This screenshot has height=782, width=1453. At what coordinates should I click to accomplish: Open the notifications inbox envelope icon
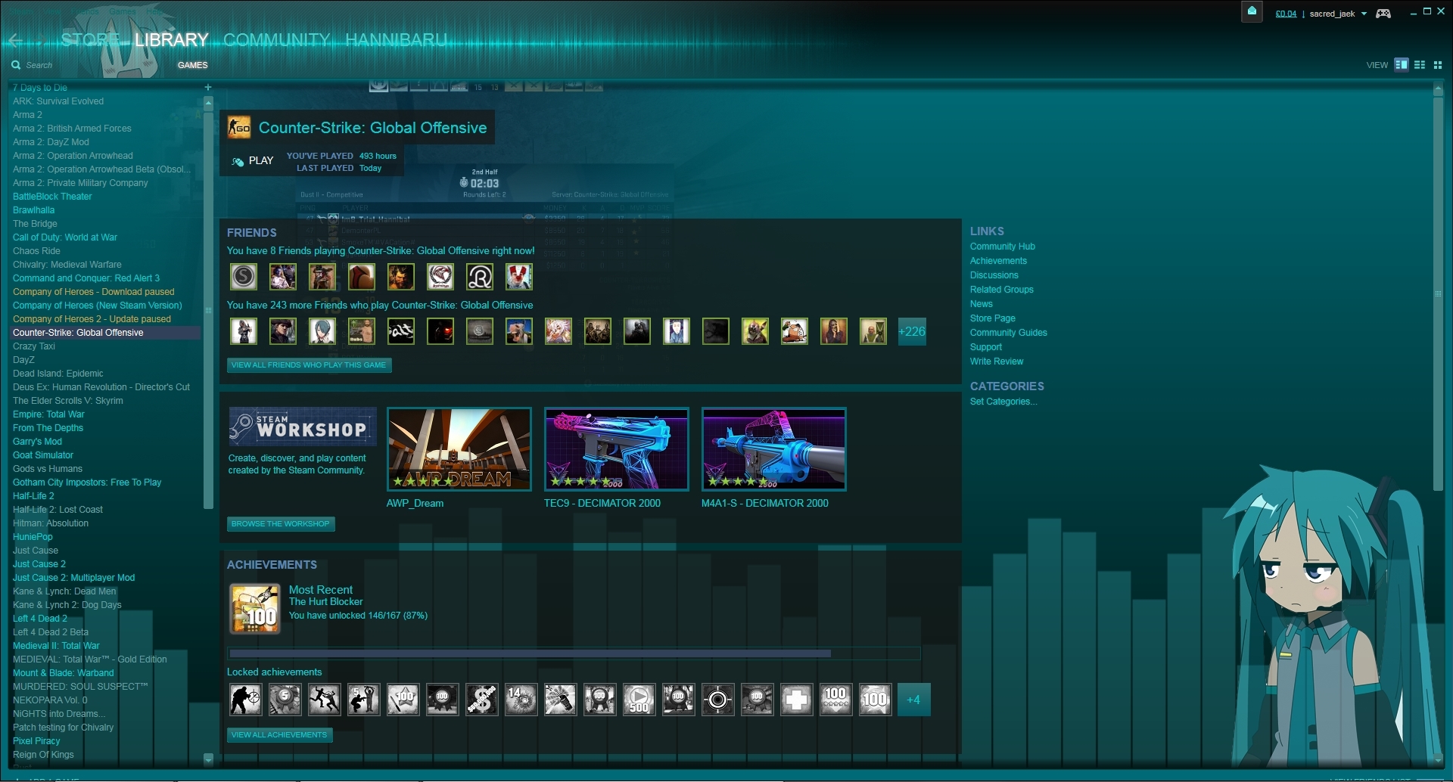(x=1252, y=12)
